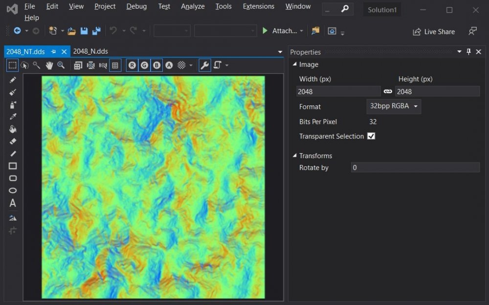Select the Eraser tool
This screenshot has width=489, height=305.
[x=13, y=142]
